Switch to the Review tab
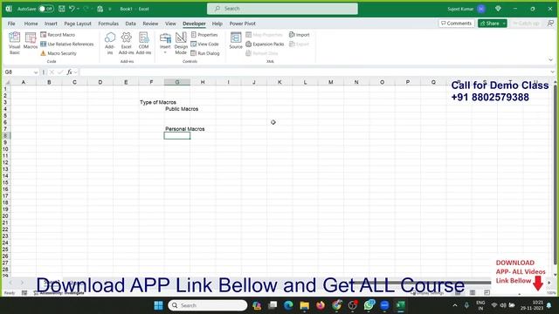The width and height of the screenshot is (559, 314). [150, 24]
